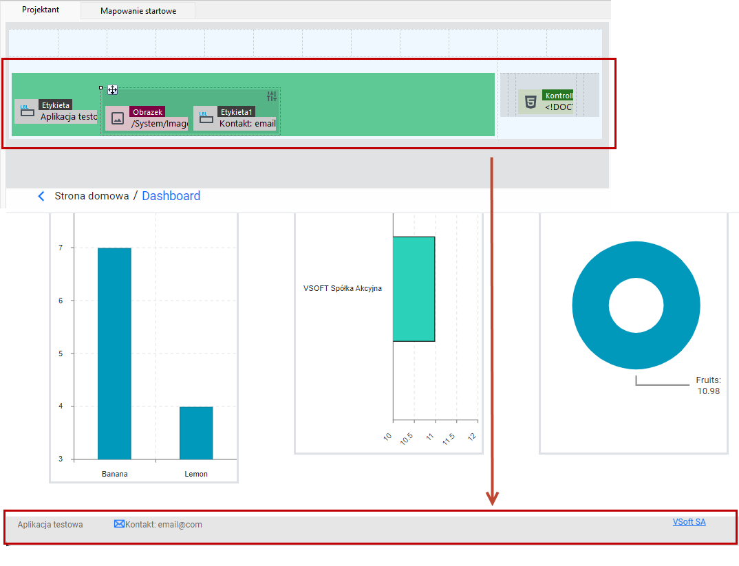This screenshot has width=739, height=566.
Task: Click the Lemon bar in the chart
Action: 196,433
